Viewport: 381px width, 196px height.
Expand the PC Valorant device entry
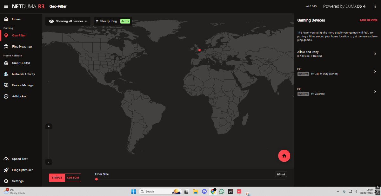tap(375, 92)
